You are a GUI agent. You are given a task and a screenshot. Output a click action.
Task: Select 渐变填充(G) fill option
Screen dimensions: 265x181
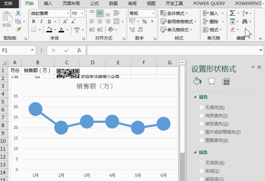click(x=214, y=124)
